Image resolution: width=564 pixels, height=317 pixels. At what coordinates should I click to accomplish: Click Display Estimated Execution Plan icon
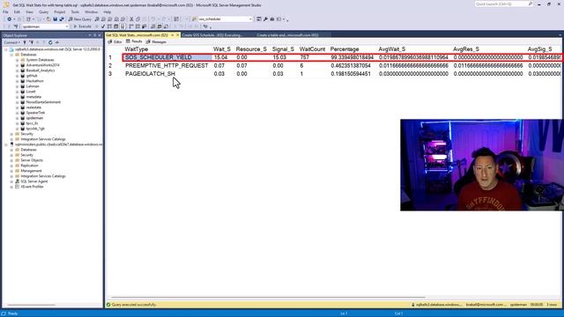coord(109,26)
